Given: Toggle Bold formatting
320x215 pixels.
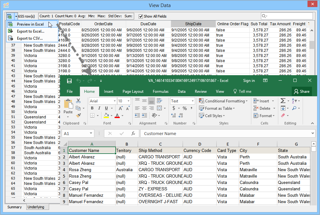Looking at the screenshot, I should click(92, 108).
